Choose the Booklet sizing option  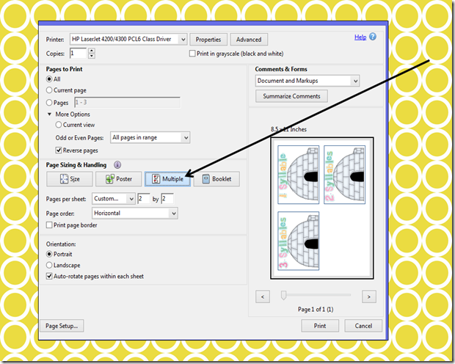tap(216, 179)
